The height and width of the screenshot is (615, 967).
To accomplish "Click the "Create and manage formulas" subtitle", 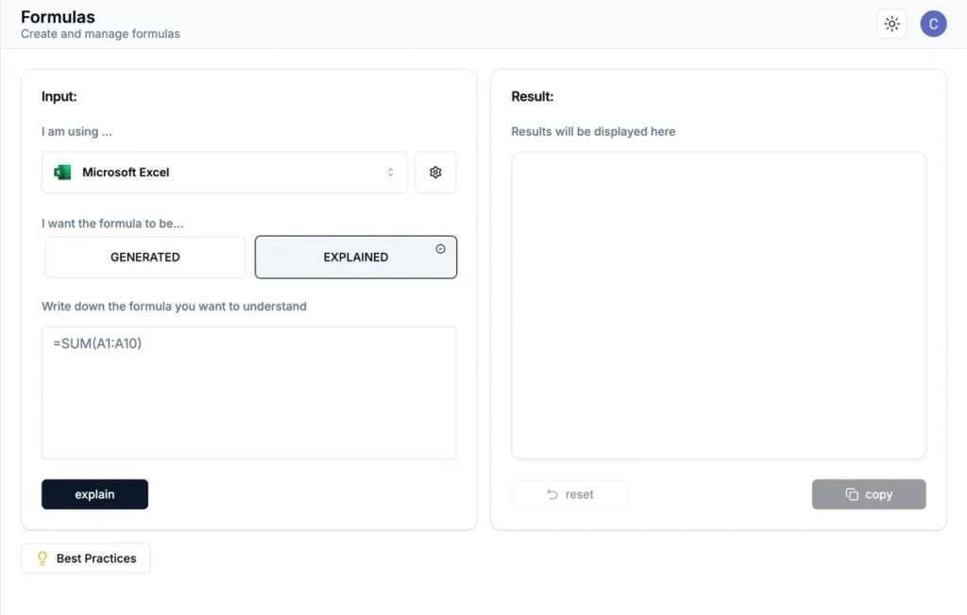I will pos(100,34).
